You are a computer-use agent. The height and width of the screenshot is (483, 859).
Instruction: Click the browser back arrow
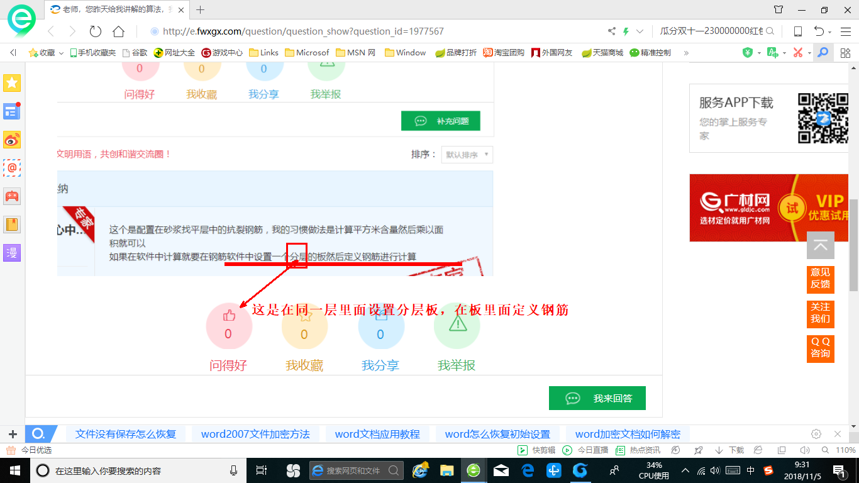(x=52, y=31)
